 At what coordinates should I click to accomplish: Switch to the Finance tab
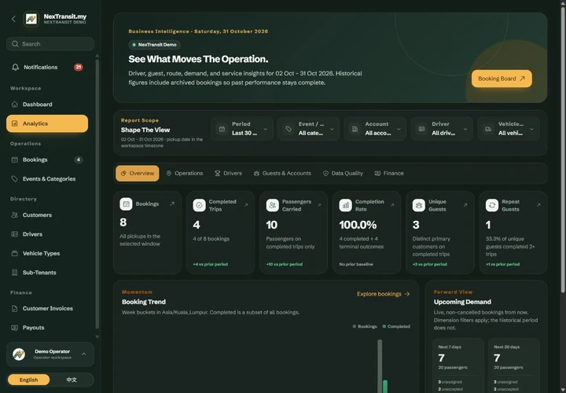pos(389,174)
